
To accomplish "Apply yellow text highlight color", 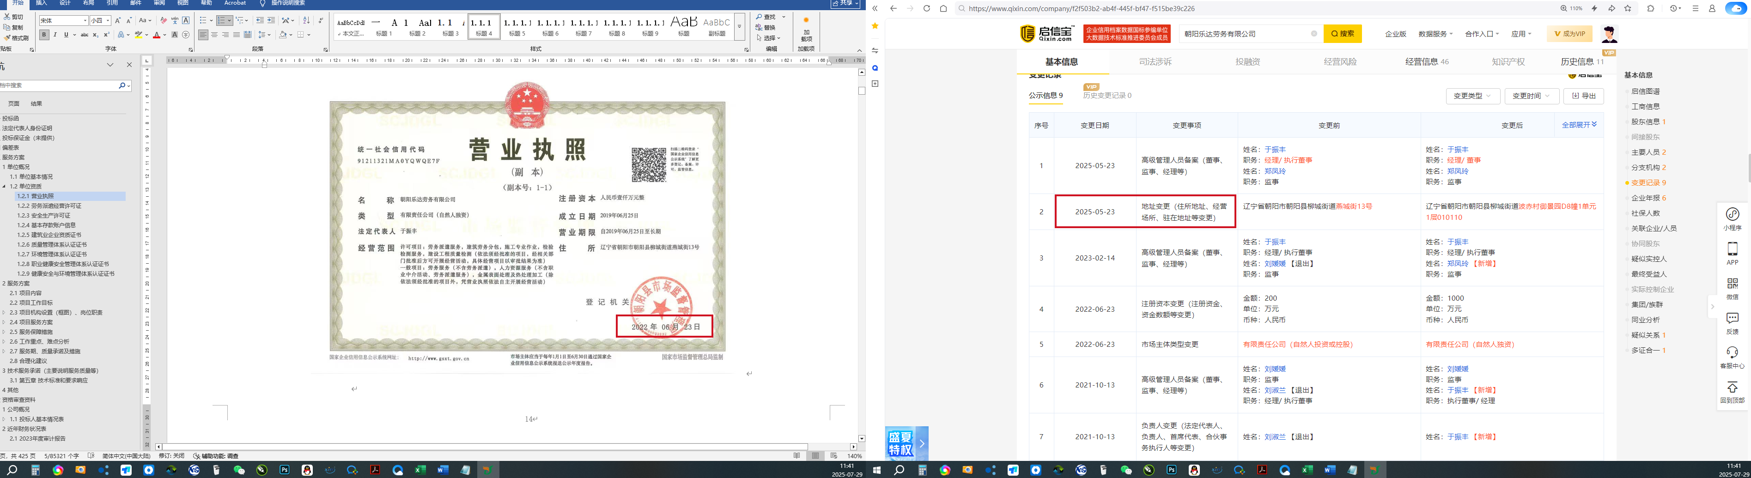I will click(140, 35).
